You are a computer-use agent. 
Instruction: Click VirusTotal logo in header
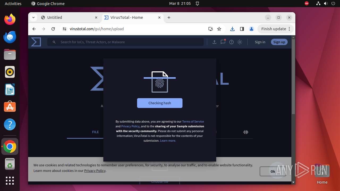[x=36, y=42]
